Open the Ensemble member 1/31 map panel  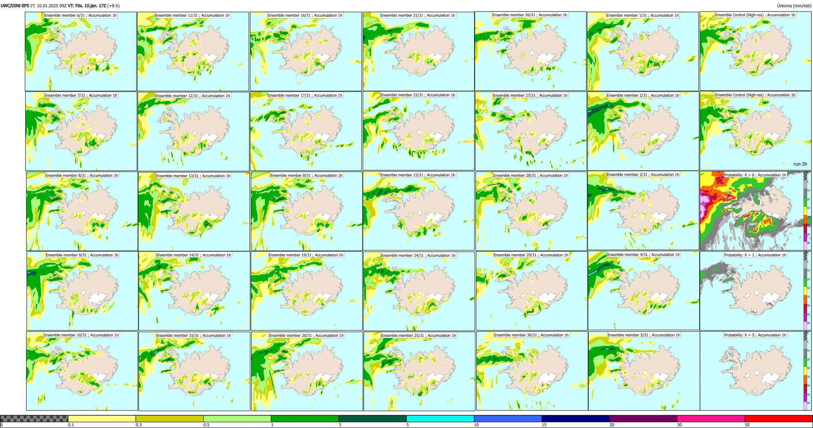point(643,51)
